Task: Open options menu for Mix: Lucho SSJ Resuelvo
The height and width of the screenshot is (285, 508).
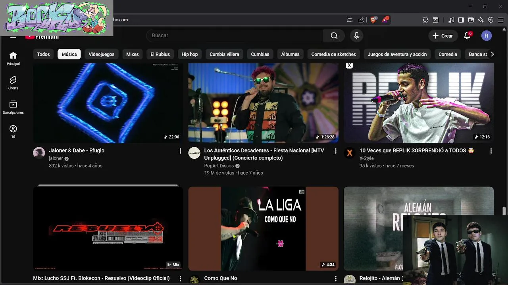Action: [180, 279]
